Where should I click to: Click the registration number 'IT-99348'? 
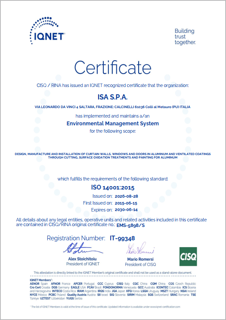coord(122,238)
